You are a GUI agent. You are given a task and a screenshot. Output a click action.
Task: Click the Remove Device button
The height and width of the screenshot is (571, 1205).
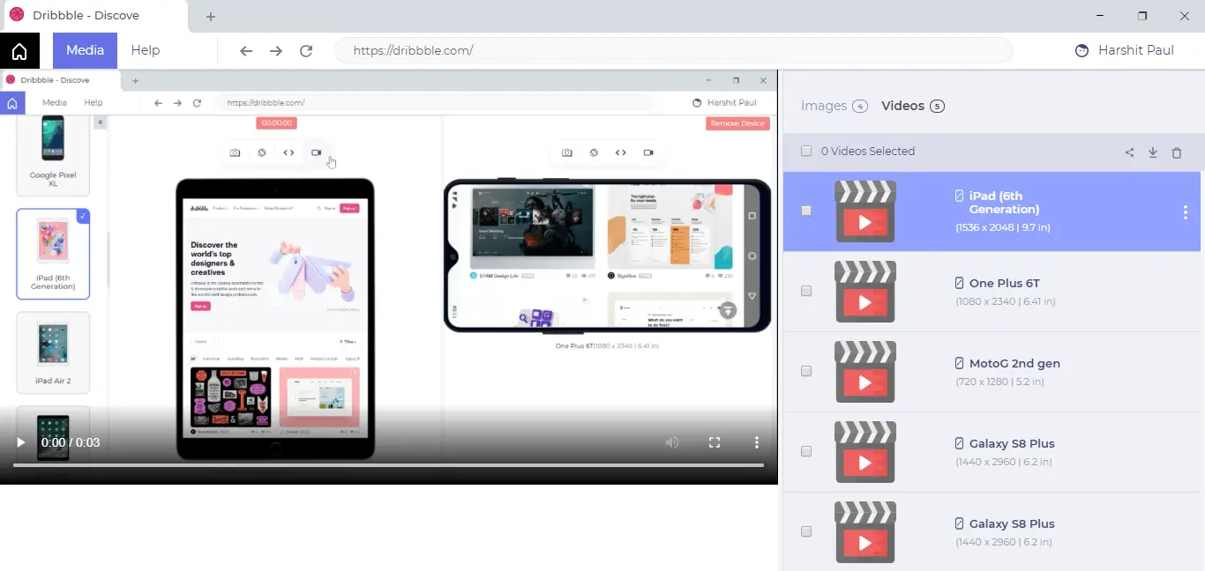[737, 123]
